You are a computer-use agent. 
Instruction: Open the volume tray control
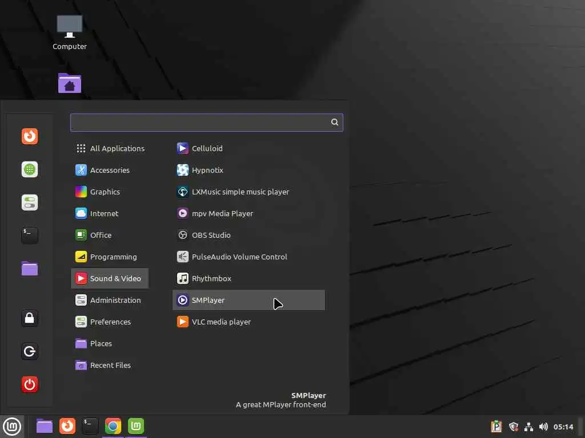point(544,427)
